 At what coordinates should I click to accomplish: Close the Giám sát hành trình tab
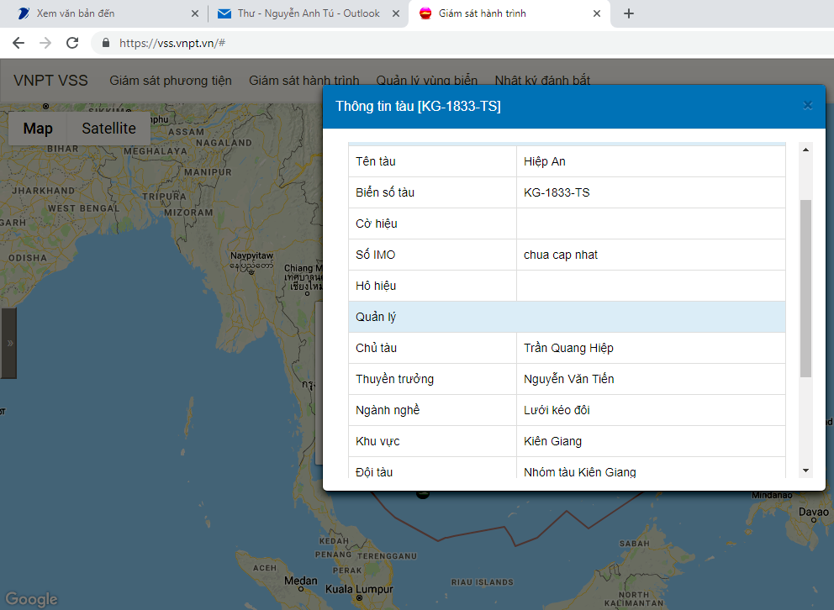(598, 13)
